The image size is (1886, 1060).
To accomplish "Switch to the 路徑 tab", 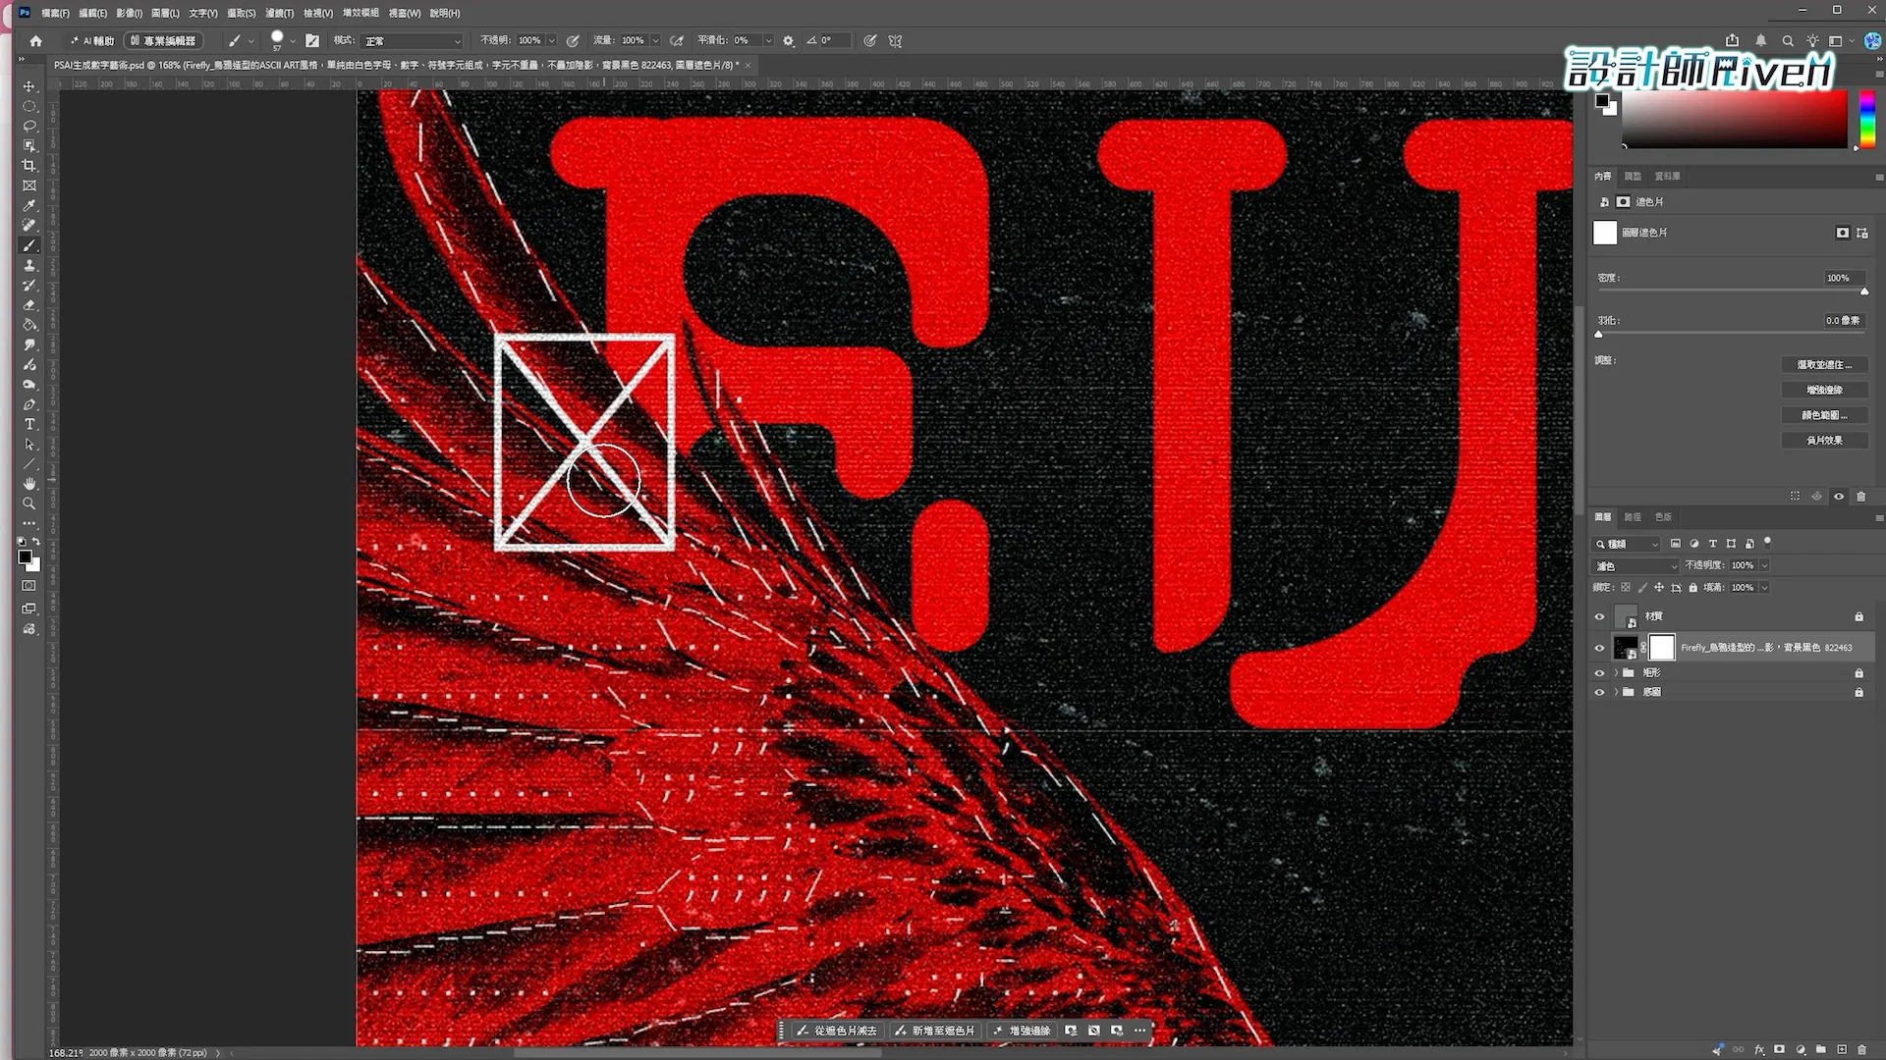I will coord(1633,517).
